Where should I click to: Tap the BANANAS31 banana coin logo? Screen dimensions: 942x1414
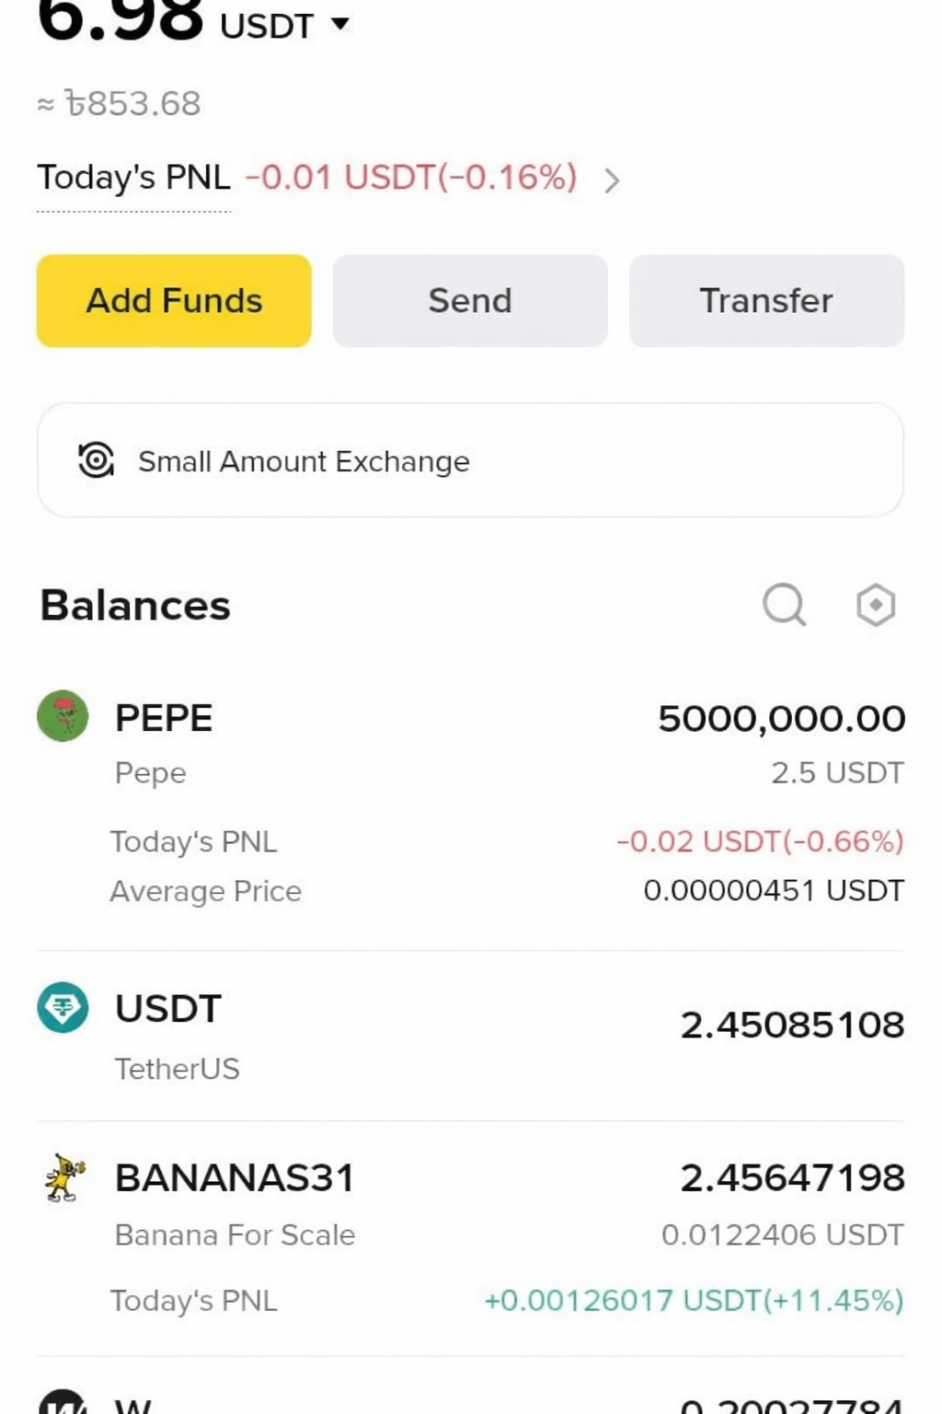(64, 1177)
